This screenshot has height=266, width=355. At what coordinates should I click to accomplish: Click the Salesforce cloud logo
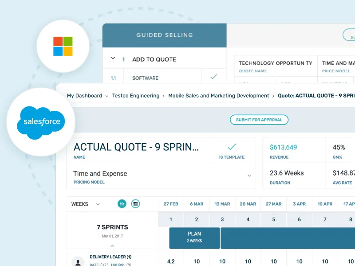(41, 123)
